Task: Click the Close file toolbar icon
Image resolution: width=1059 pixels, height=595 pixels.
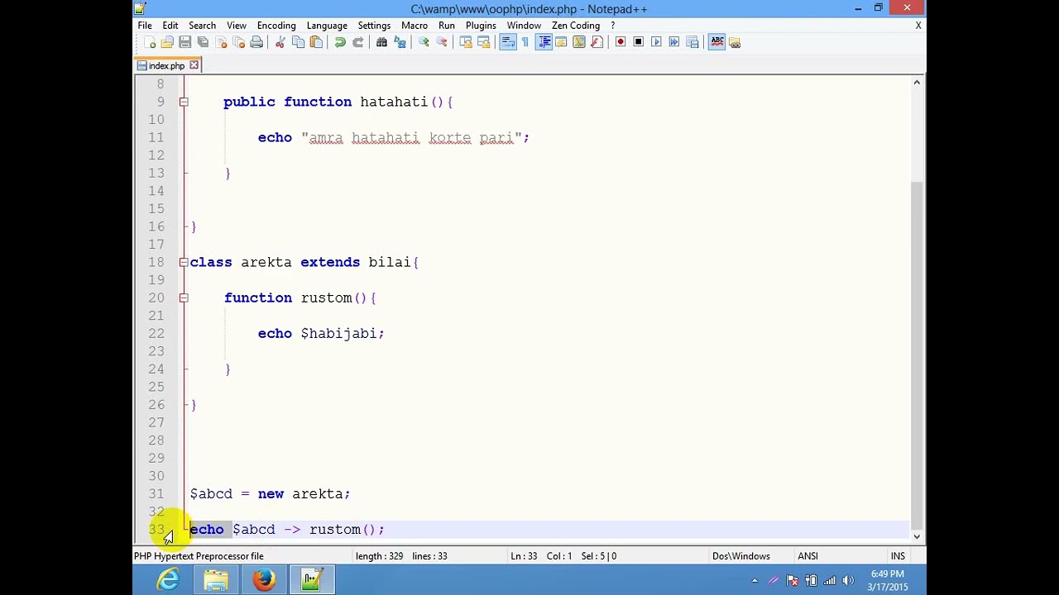Action: 221,42
